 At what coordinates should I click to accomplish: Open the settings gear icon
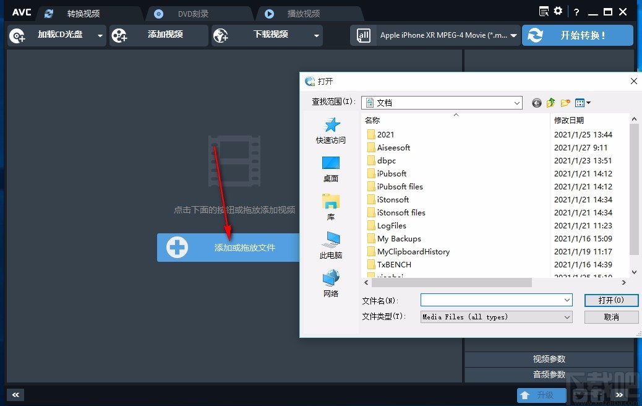coord(557,11)
